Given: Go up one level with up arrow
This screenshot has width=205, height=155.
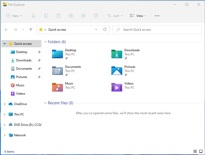Looking at the screenshot, I should (31, 30).
